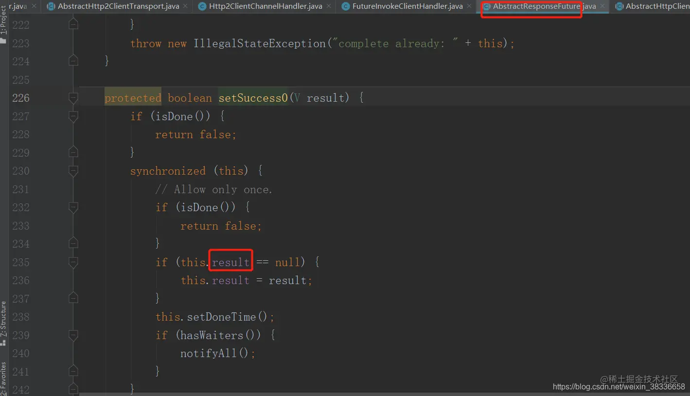The image size is (690, 396).
Task: Close the Http2ClientChannelHandler.java tab
Action: tap(329, 6)
